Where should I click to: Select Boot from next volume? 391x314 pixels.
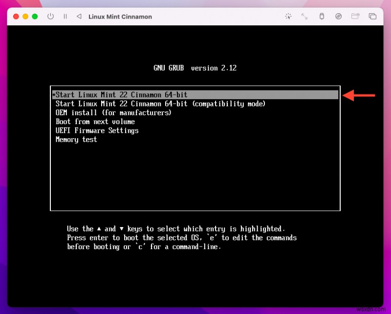95,122
